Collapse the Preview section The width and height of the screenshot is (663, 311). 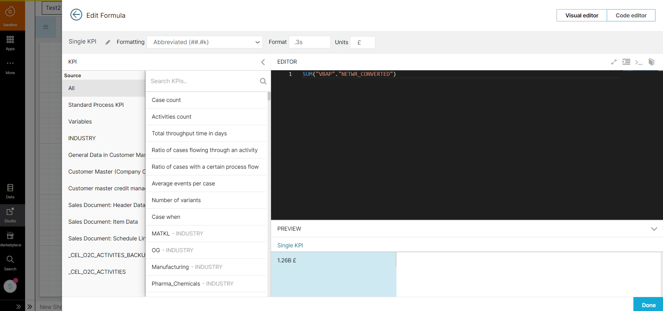pyautogui.click(x=654, y=229)
